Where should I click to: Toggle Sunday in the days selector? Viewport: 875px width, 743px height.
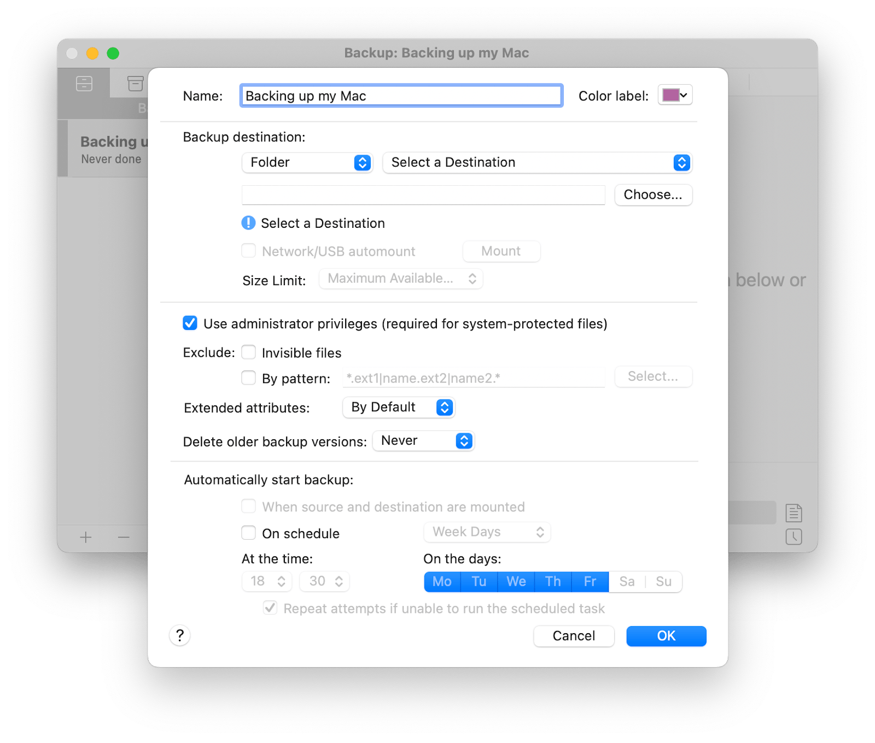(664, 581)
